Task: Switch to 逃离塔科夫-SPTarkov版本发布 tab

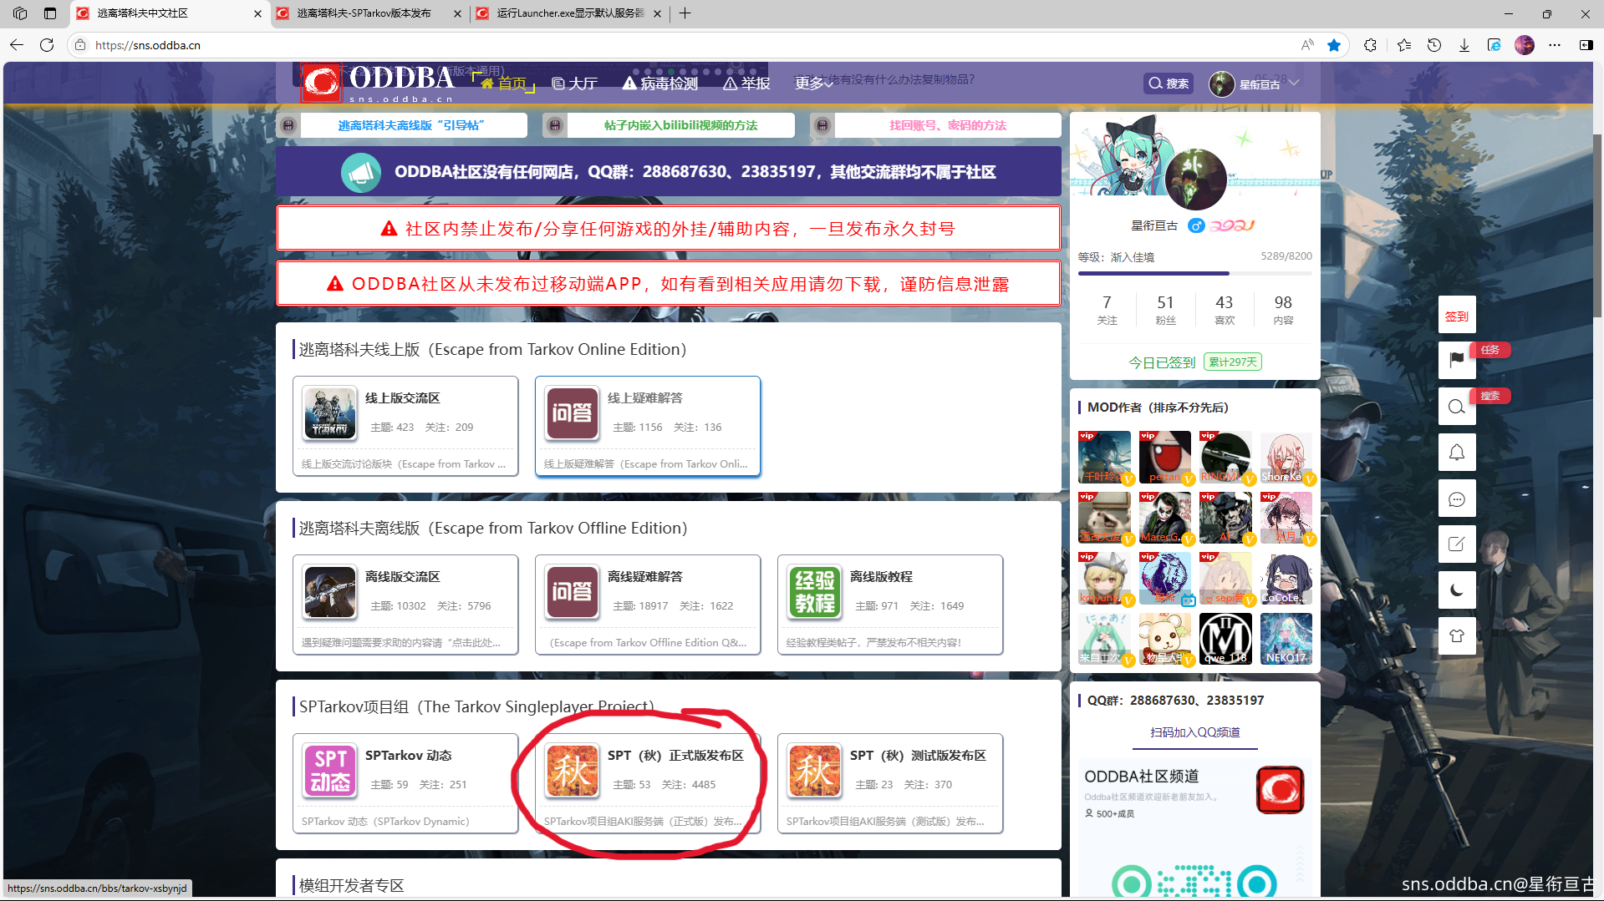Action: click(364, 13)
